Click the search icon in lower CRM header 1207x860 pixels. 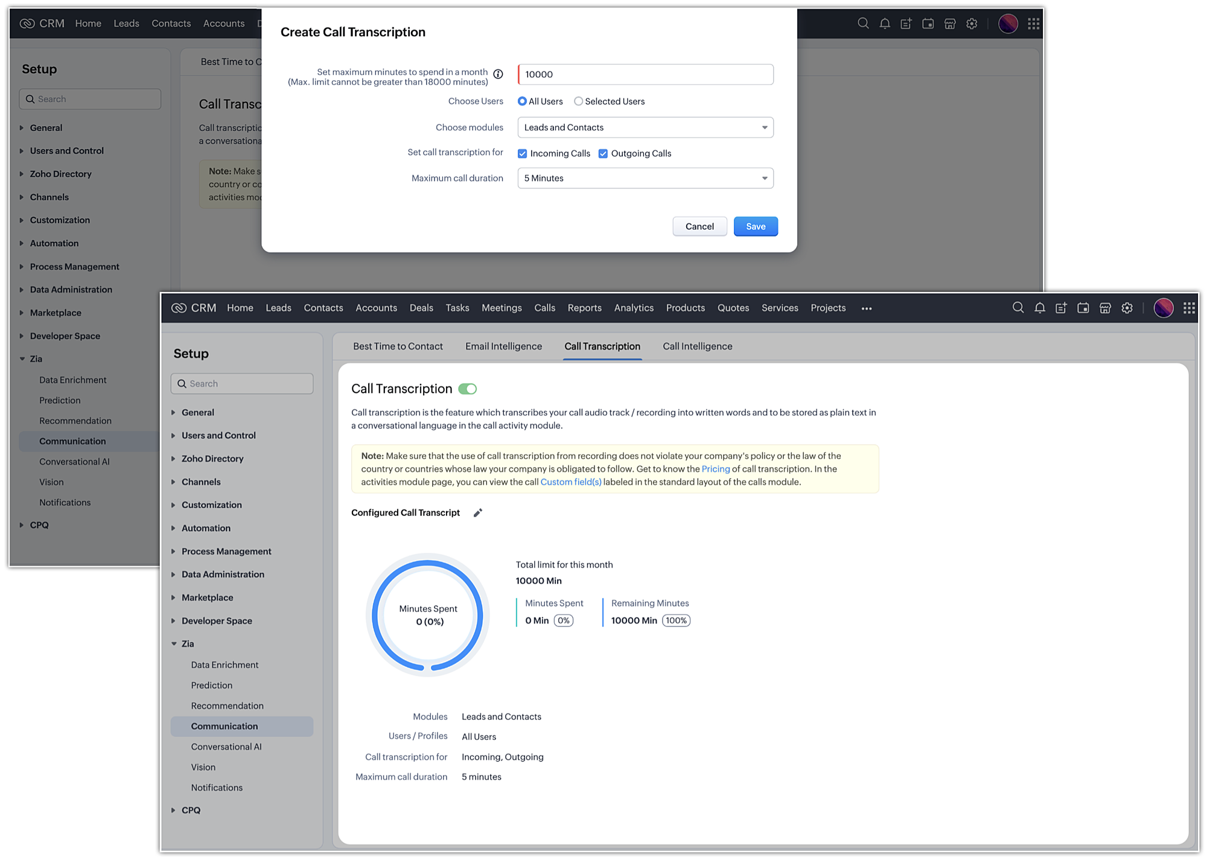(1018, 308)
